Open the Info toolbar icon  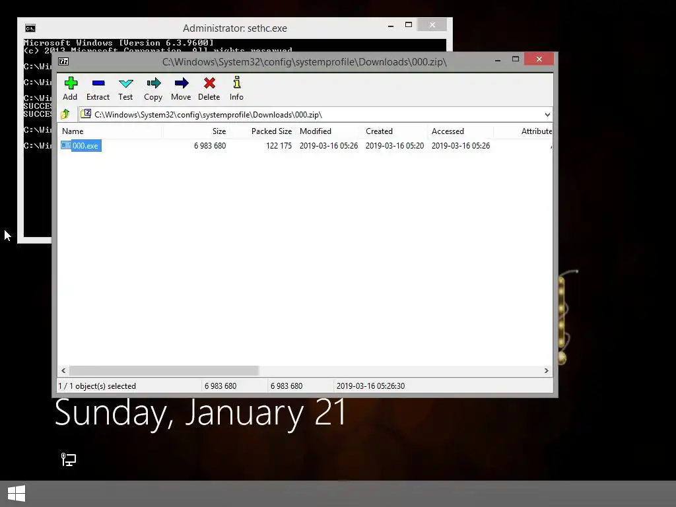click(x=237, y=83)
